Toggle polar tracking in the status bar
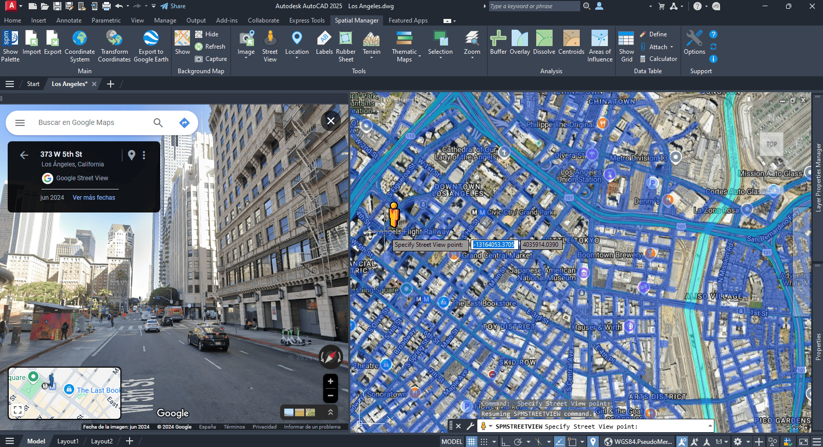The width and height of the screenshot is (823, 447). click(x=518, y=441)
